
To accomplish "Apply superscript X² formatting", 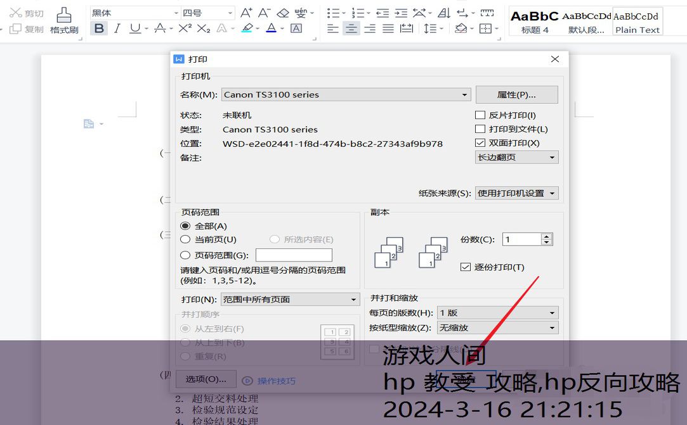I will point(185,29).
